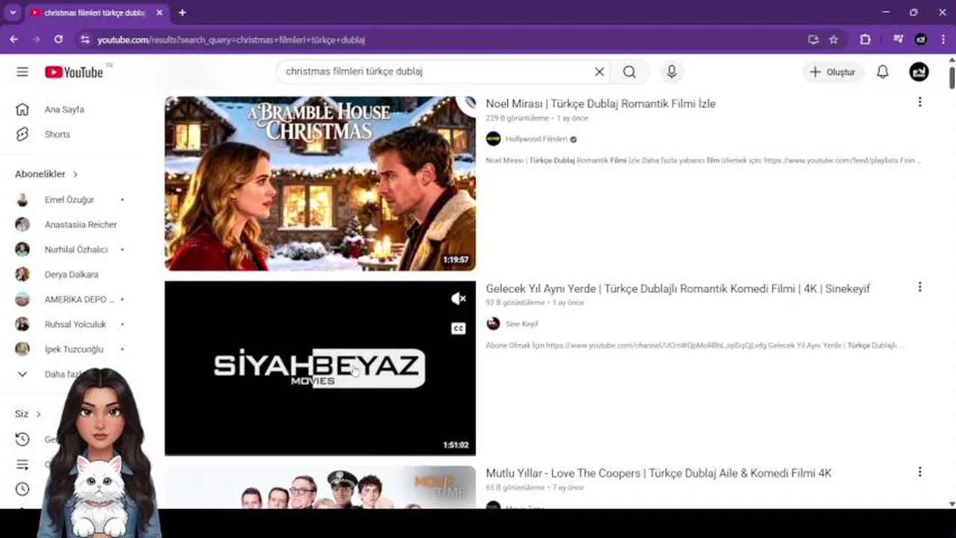The width and height of the screenshot is (956, 538).
Task: Click Noel Mirası video description text
Action: coord(703,160)
